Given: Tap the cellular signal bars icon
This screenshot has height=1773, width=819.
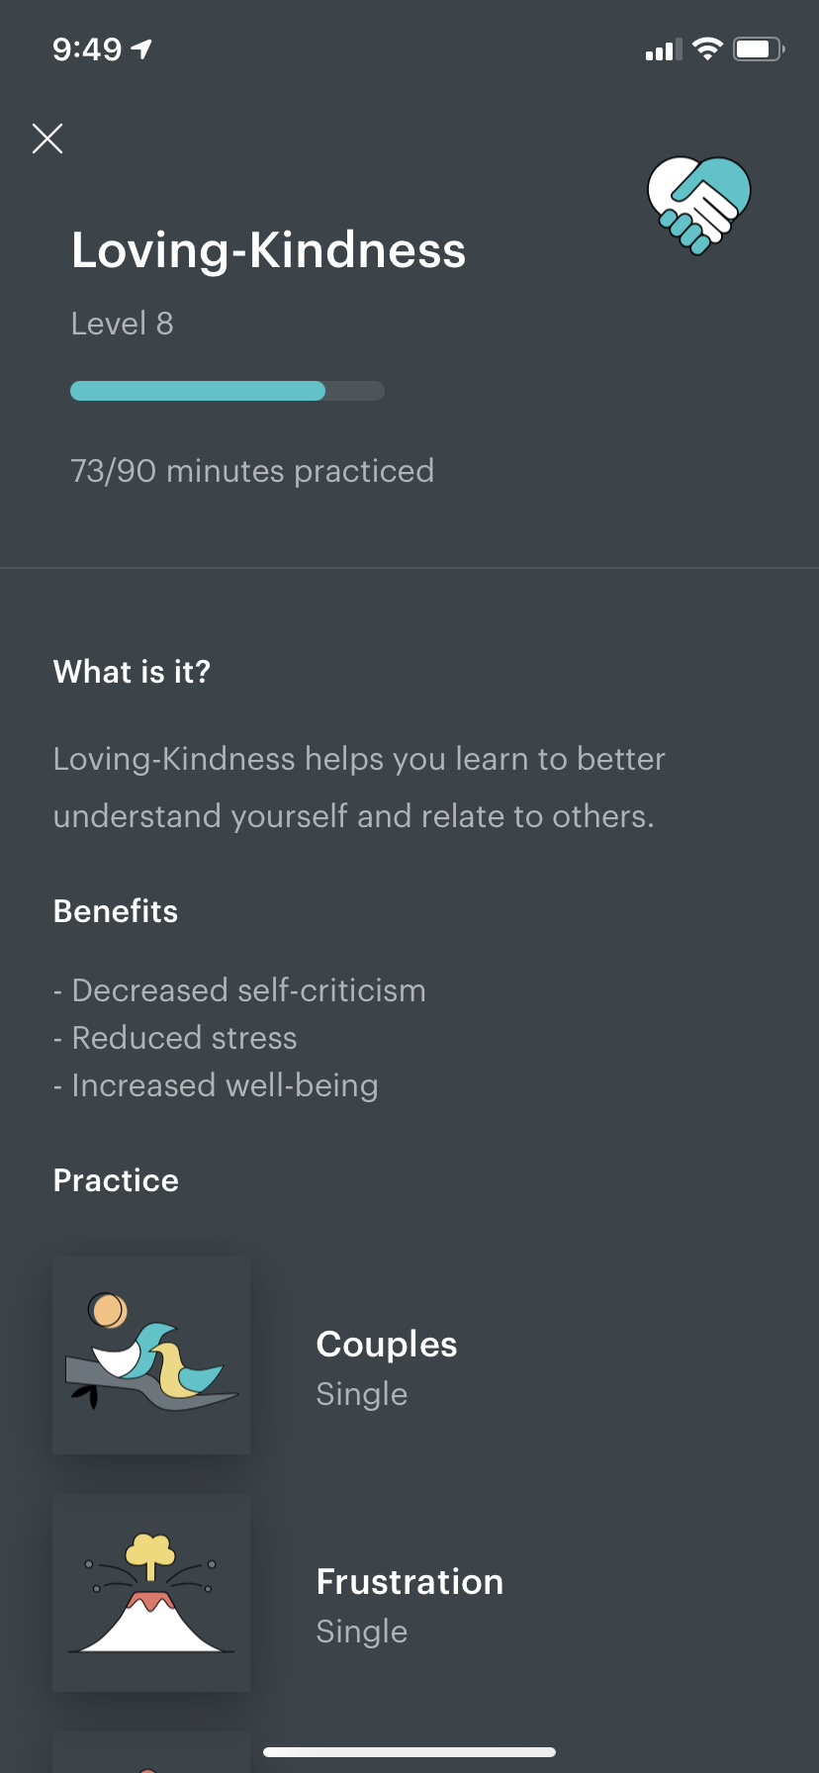Looking at the screenshot, I should [x=664, y=50].
